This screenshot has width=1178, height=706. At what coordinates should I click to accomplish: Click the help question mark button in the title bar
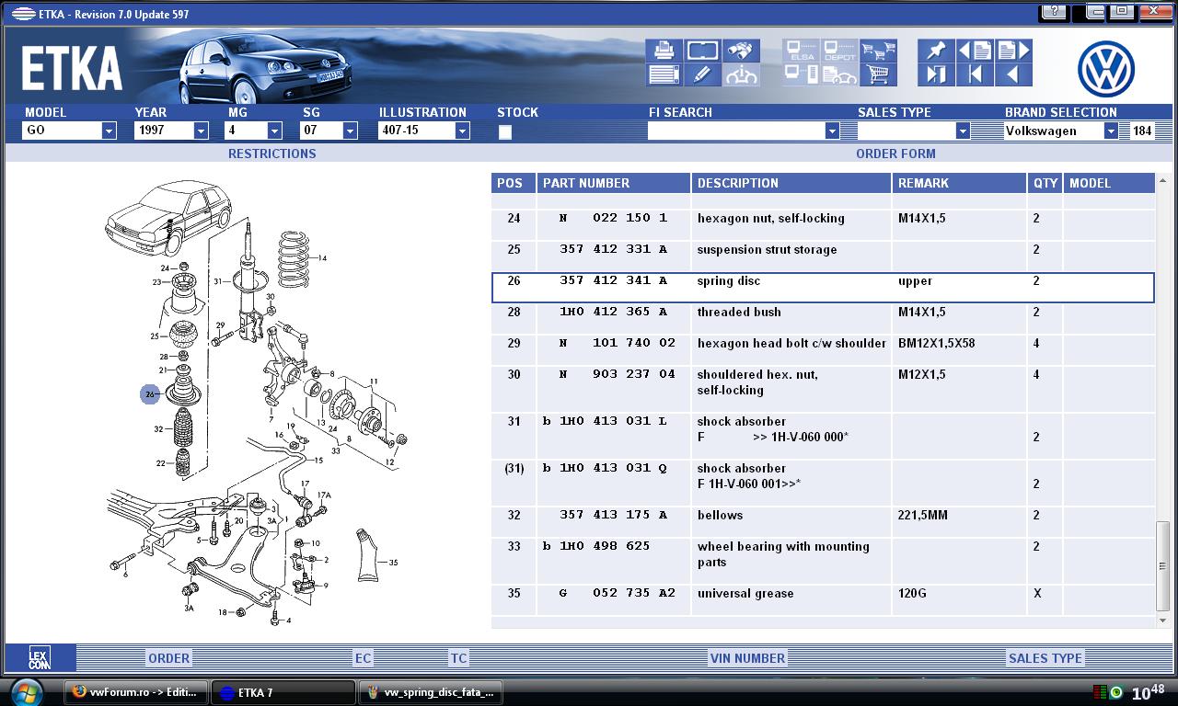[1055, 12]
